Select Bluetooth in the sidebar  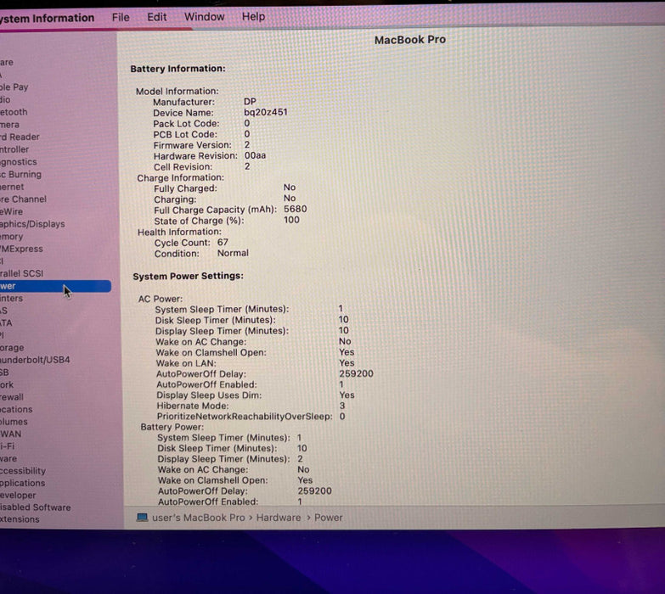[x=14, y=112]
